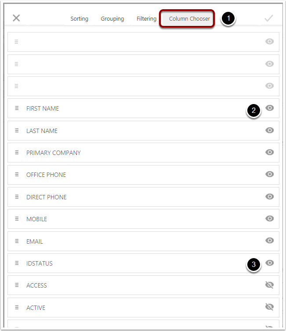Click drag handle icon beside ACCESS
The width and height of the screenshot is (286, 331).
17,285
